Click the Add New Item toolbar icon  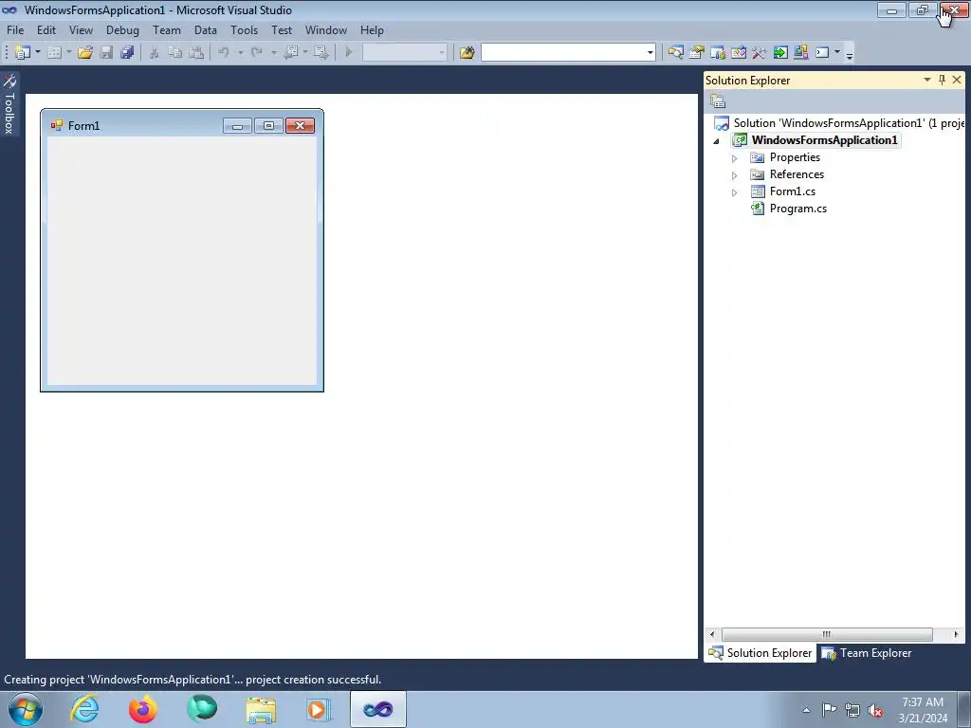(54, 53)
